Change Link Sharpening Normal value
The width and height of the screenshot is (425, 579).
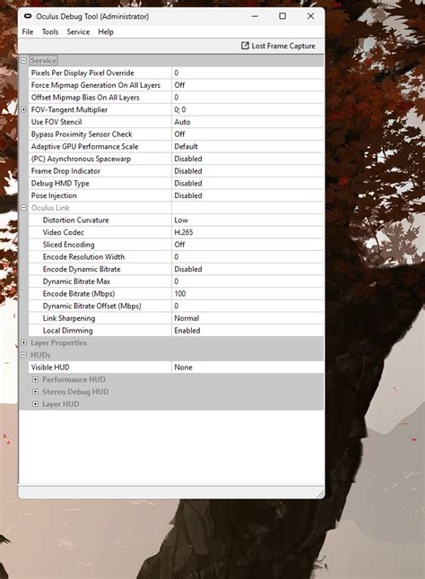247,318
